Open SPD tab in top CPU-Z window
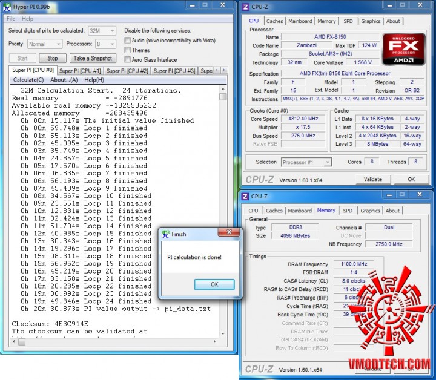The width and height of the screenshot is (436, 380). [348, 21]
